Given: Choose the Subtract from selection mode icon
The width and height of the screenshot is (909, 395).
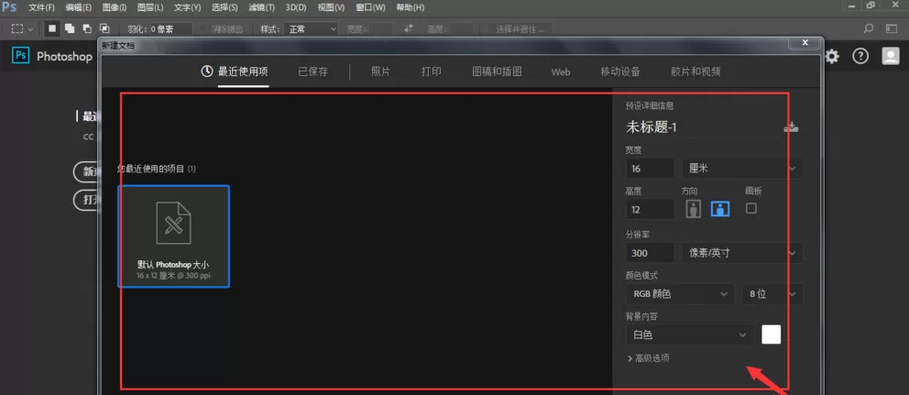Looking at the screenshot, I should tap(87, 27).
